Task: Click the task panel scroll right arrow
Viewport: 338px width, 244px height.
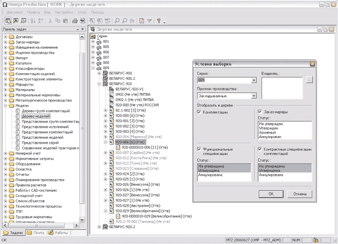Action: pyautogui.click(x=76, y=226)
